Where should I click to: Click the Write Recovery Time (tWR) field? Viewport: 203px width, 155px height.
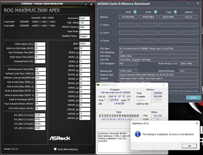pyautogui.click(x=41, y=69)
